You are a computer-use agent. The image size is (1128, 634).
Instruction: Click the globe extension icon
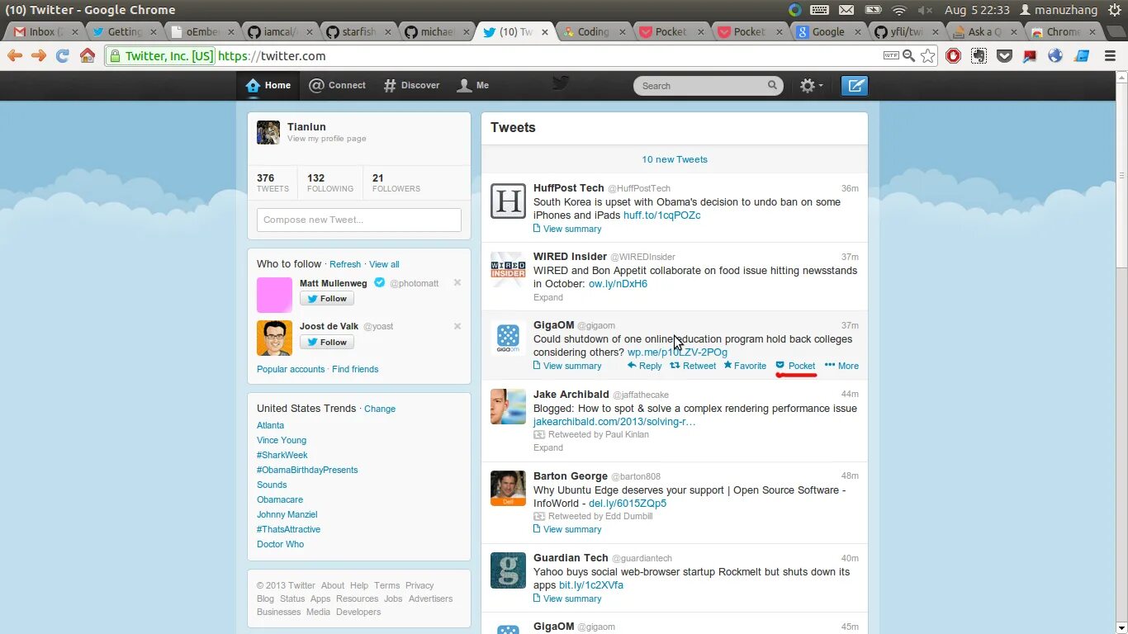coord(1055,56)
